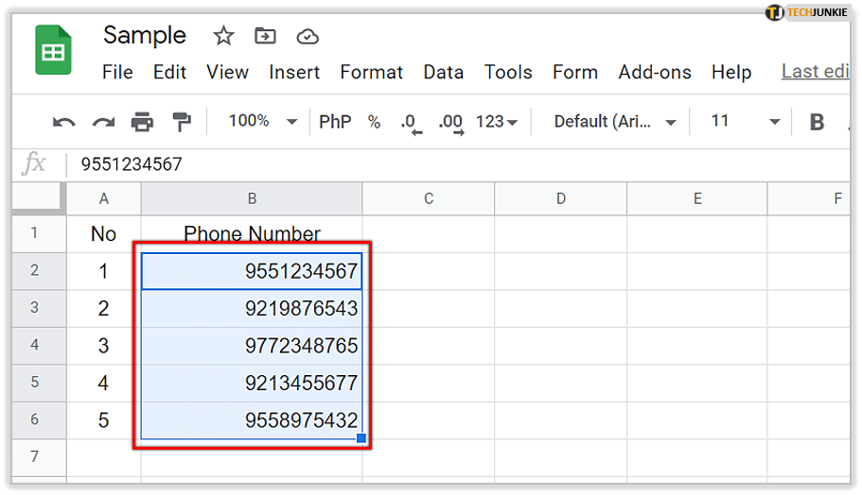Format as percent button
Screen dimensions: 862x495
click(x=374, y=122)
